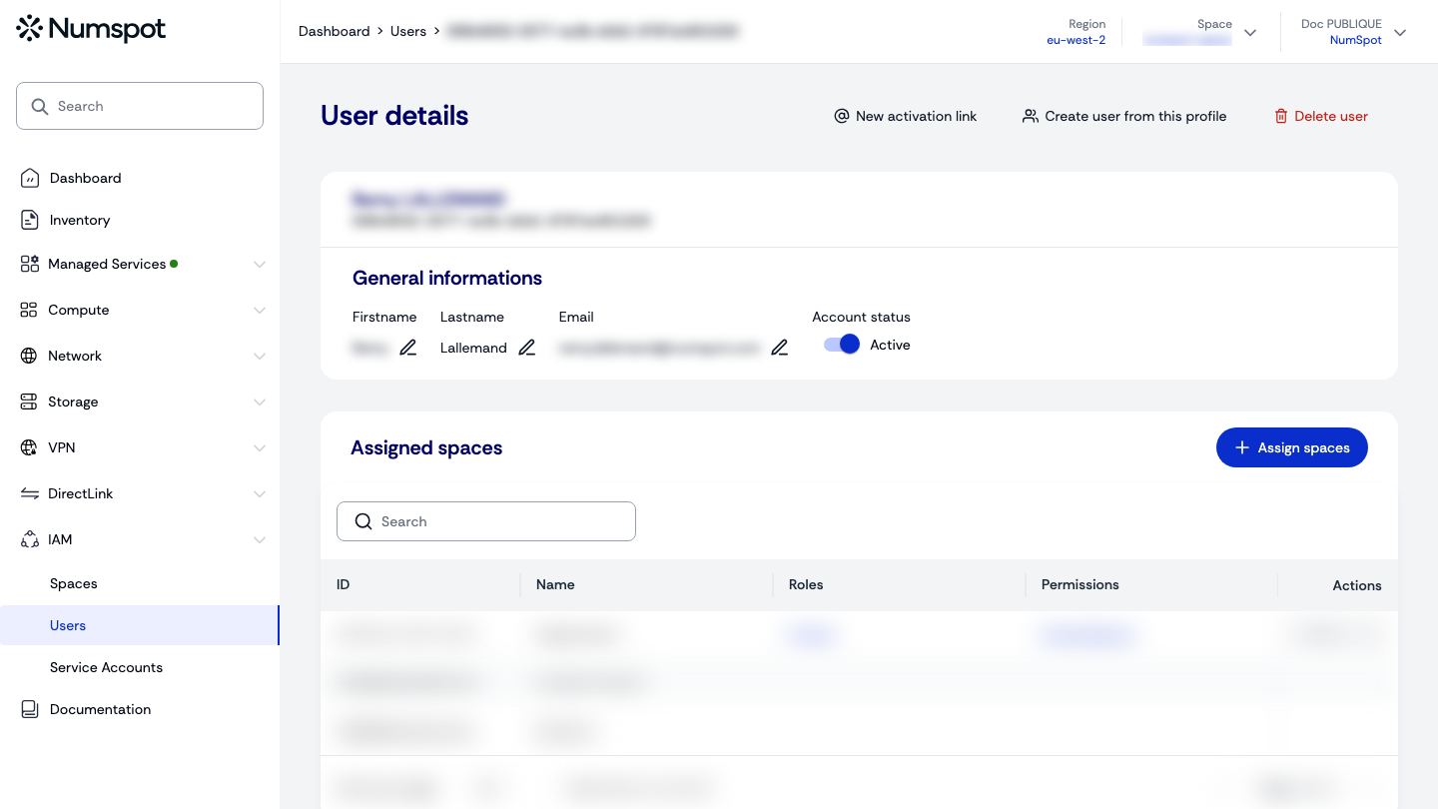Click the eu-west-2 region value
Screen dimensions: 1438x809
(x=1076, y=40)
